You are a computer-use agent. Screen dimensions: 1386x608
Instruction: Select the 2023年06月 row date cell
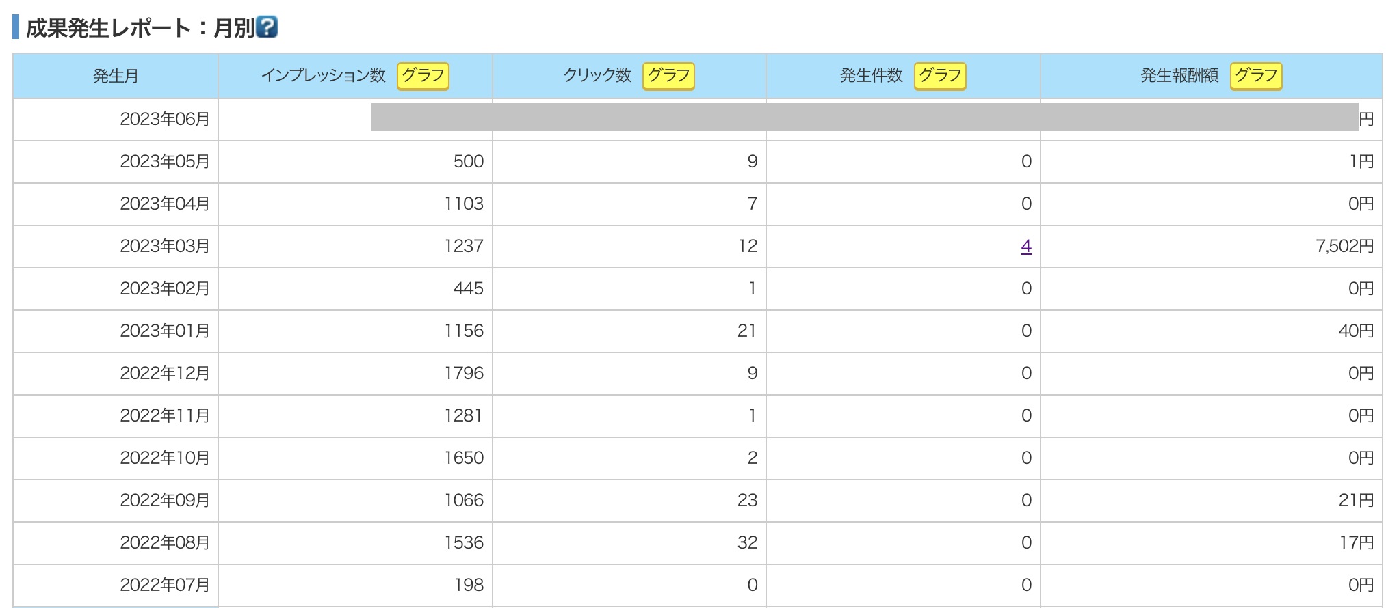(x=164, y=120)
